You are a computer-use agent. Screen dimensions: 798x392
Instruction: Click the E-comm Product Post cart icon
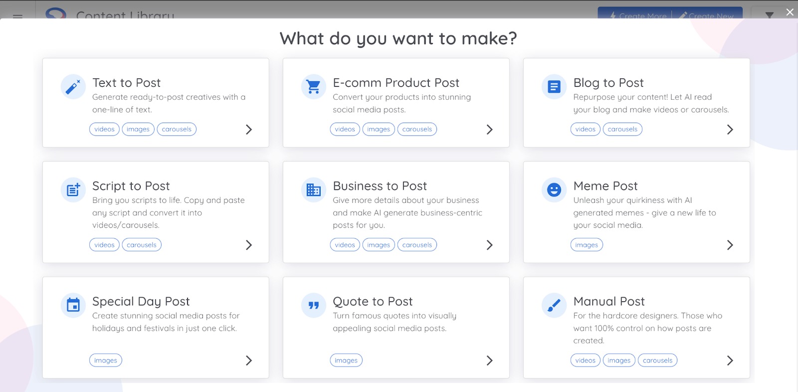pos(314,87)
